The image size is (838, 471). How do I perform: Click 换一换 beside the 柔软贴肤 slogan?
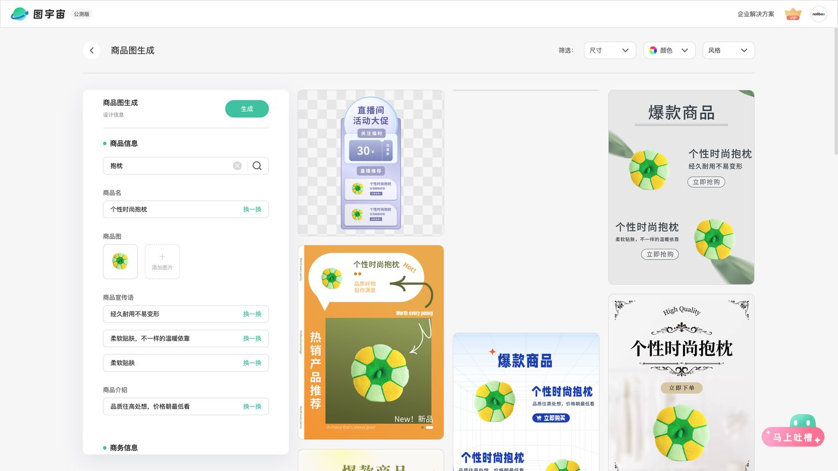click(x=252, y=363)
